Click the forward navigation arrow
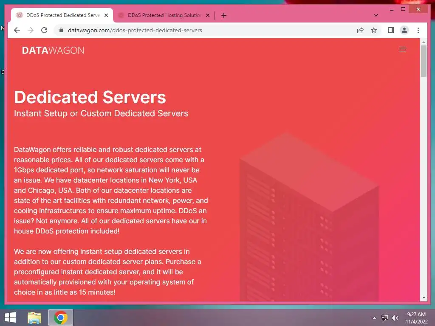 [x=31, y=30]
